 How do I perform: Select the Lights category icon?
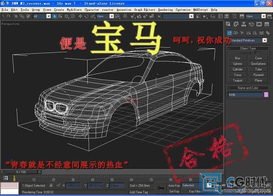242,33
